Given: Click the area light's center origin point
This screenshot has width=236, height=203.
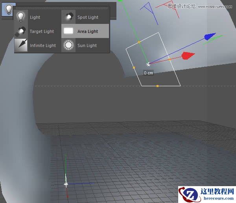Looking at the screenshot, I should pyautogui.click(x=148, y=64).
